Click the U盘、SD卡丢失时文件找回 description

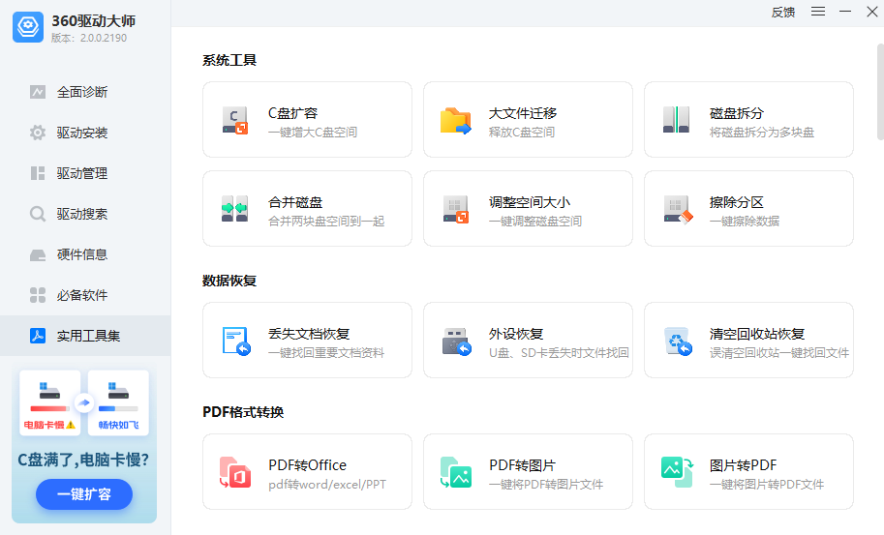coord(559,353)
